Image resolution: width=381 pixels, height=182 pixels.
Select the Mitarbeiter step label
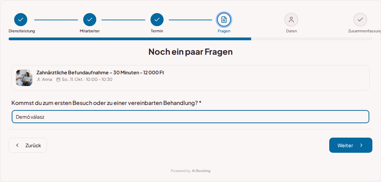point(90,31)
